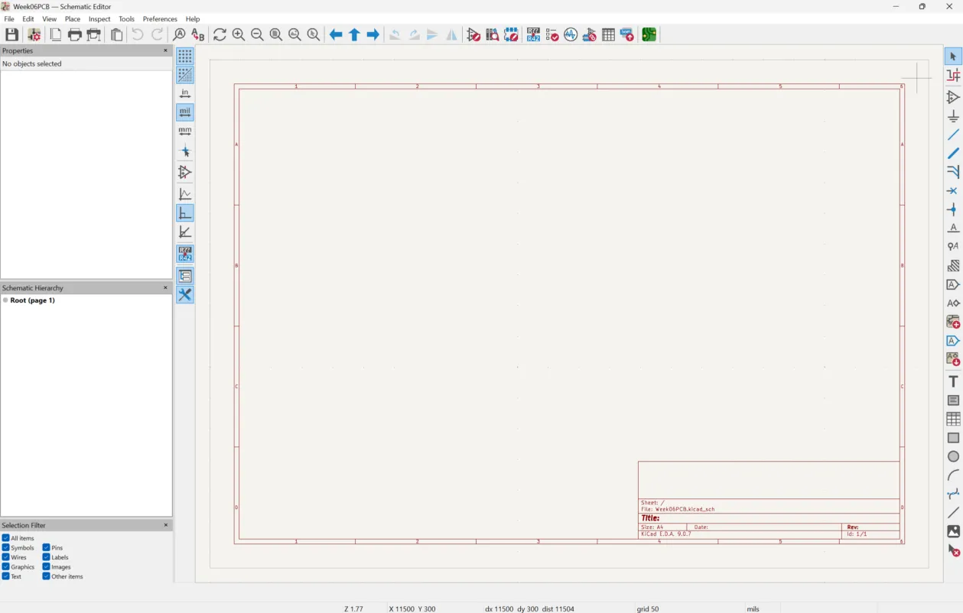Image resolution: width=963 pixels, height=613 pixels.
Task: Uncheck Wires in the Selection Filter
Action: (x=7, y=556)
